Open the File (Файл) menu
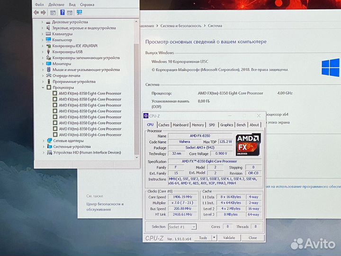341x256 pixels. click(x=39, y=4)
